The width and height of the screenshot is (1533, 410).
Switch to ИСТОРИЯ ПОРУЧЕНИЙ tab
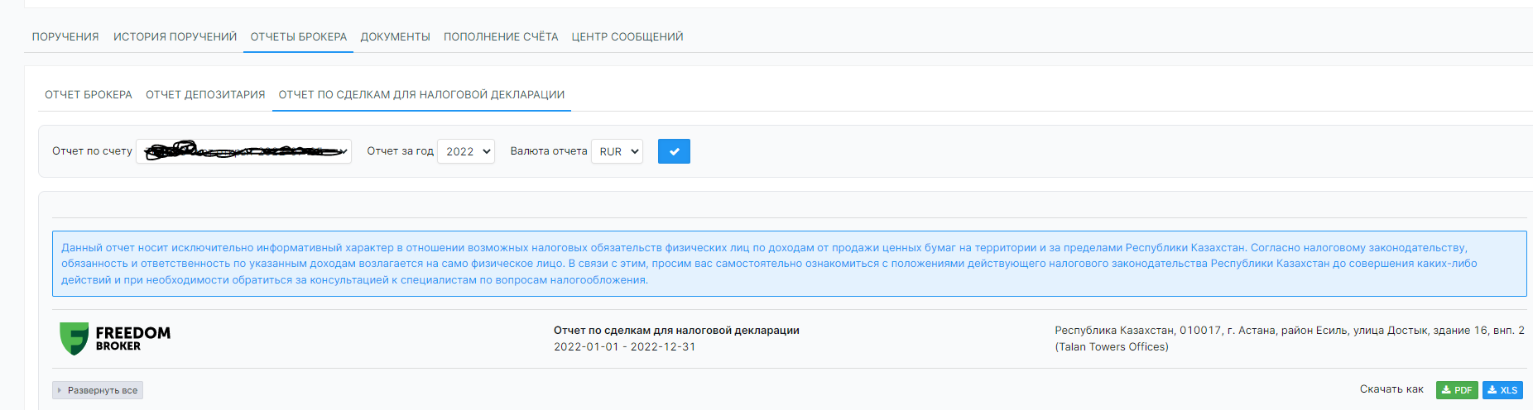175,37
